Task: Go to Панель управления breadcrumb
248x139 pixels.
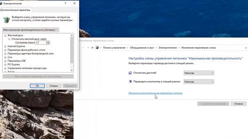Action: tap(114, 48)
